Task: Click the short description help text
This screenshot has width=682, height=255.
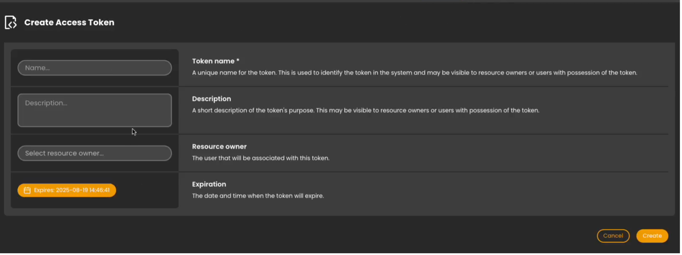Action: pyautogui.click(x=365, y=110)
